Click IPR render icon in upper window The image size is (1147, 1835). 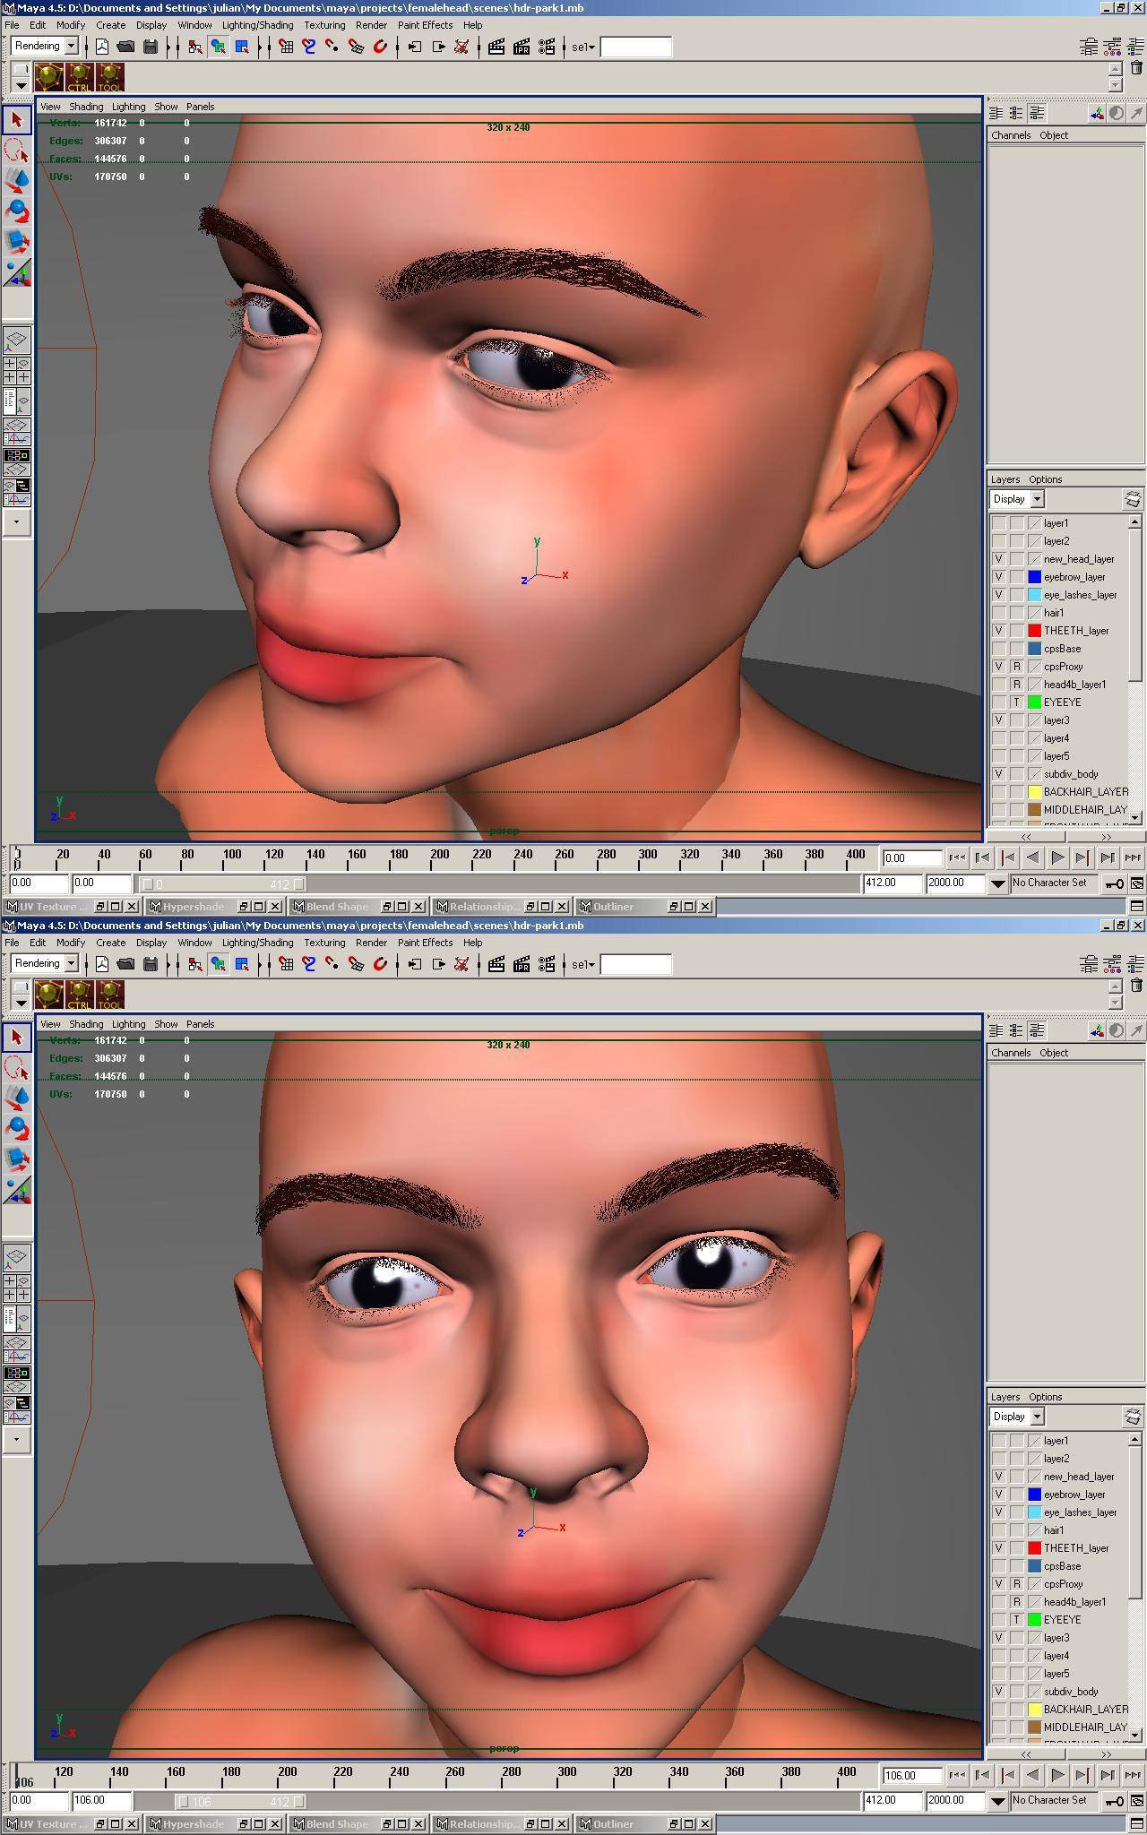[x=522, y=47]
